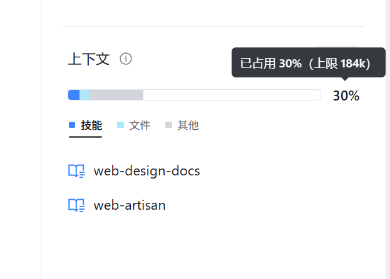Click the 上下文 section heading
Viewport: 390px width, 279px height.
tap(88, 59)
